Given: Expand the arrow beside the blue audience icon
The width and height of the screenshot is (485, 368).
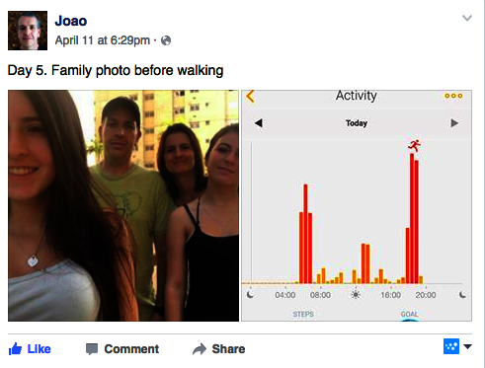Looking at the screenshot, I should pyautogui.click(x=467, y=346).
